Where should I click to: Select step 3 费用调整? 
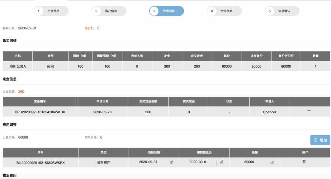click(x=167, y=11)
